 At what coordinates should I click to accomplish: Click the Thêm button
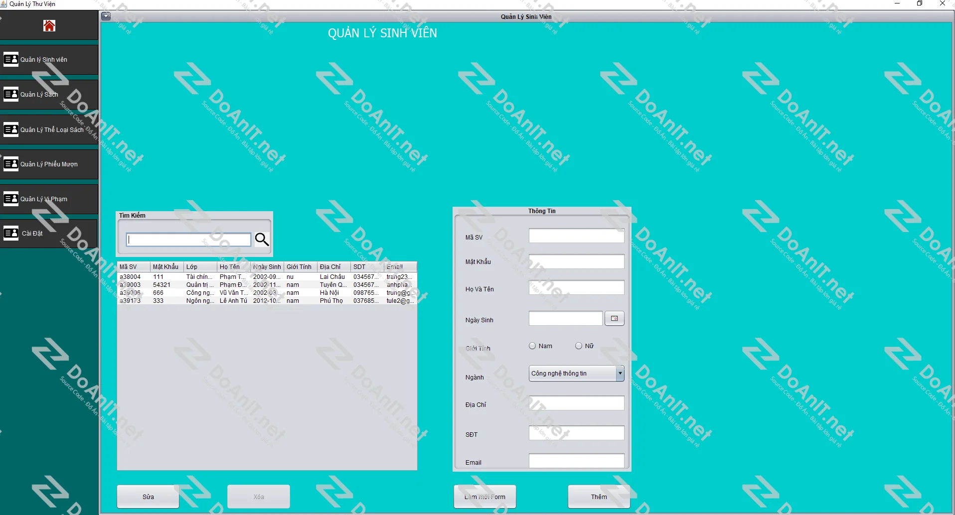point(599,497)
